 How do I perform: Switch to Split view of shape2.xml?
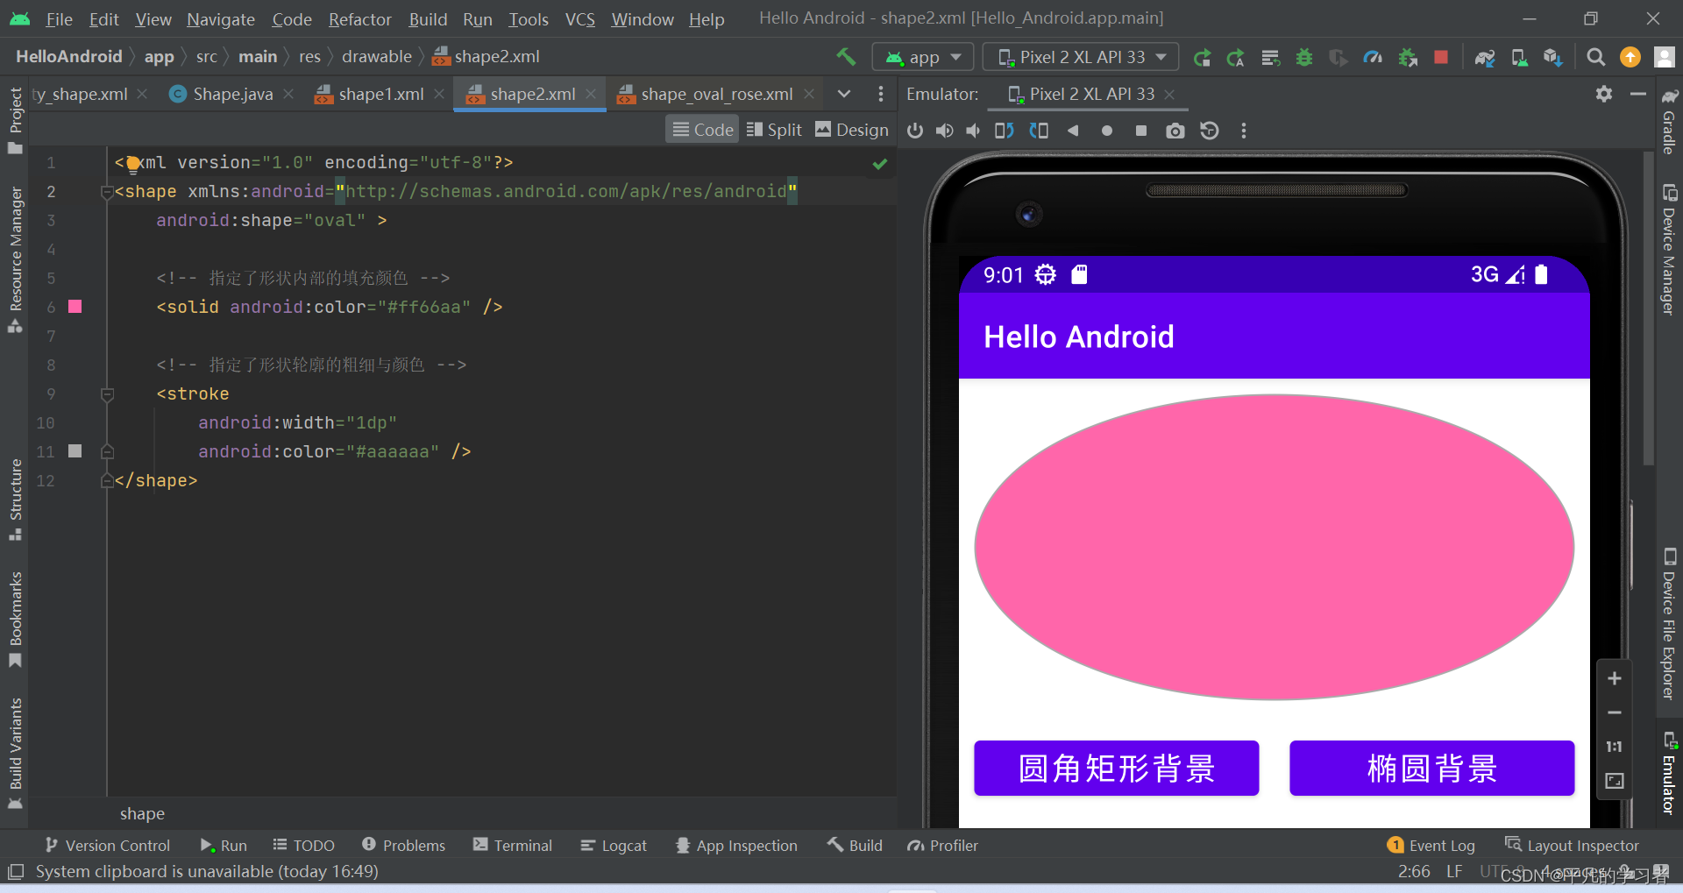(774, 129)
